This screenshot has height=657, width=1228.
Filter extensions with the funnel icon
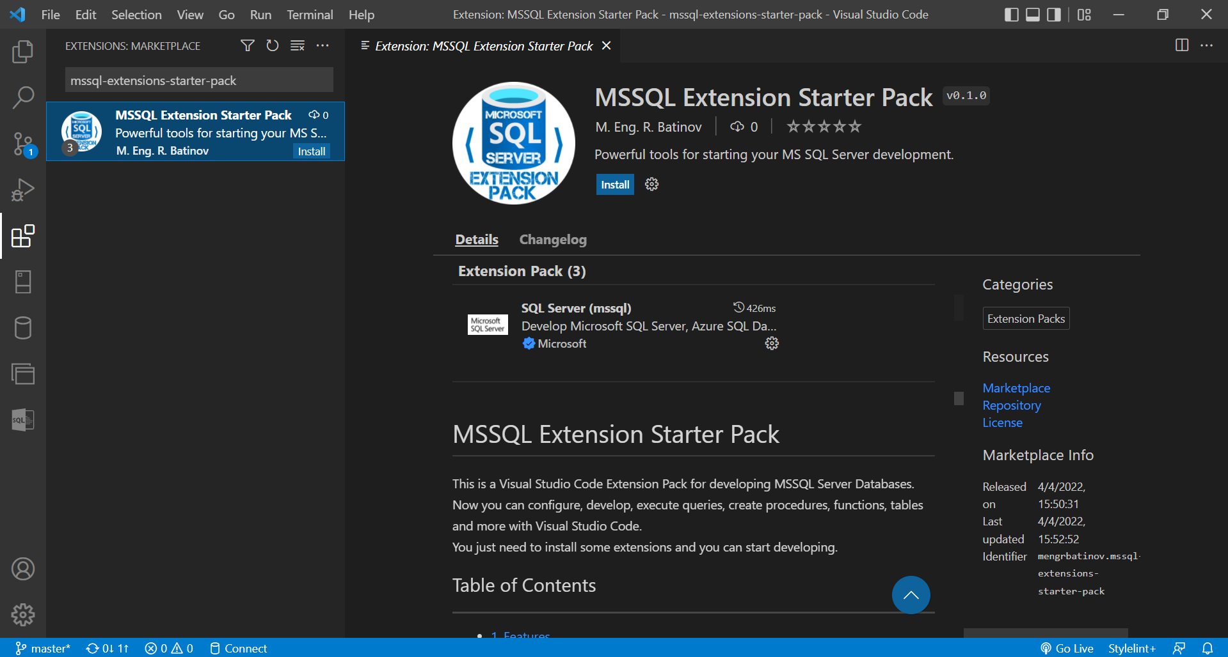tap(248, 45)
